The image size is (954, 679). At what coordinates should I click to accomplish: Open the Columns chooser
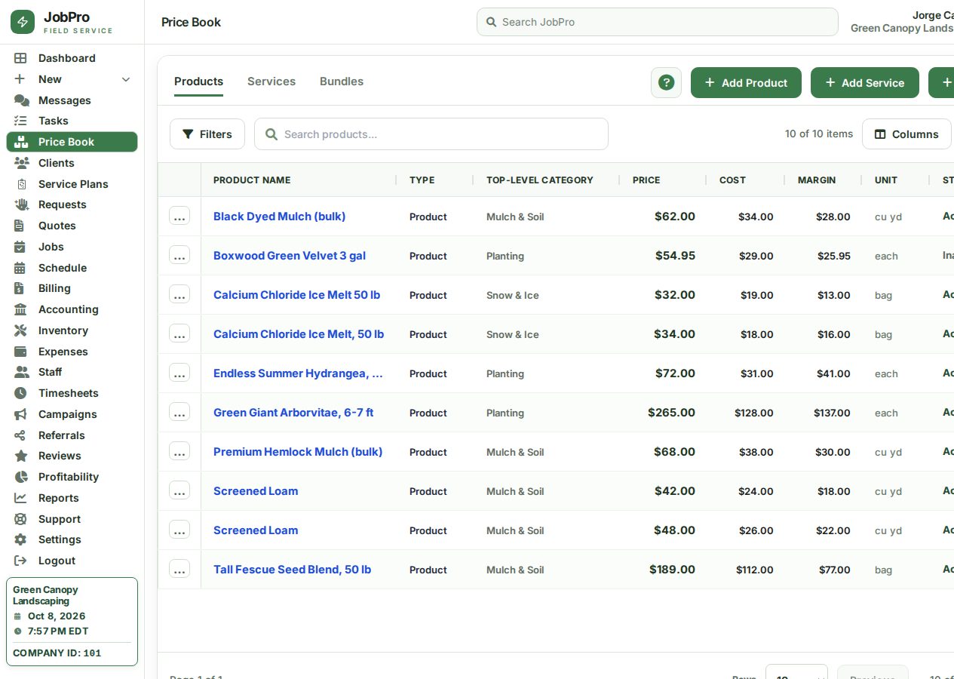tap(906, 134)
